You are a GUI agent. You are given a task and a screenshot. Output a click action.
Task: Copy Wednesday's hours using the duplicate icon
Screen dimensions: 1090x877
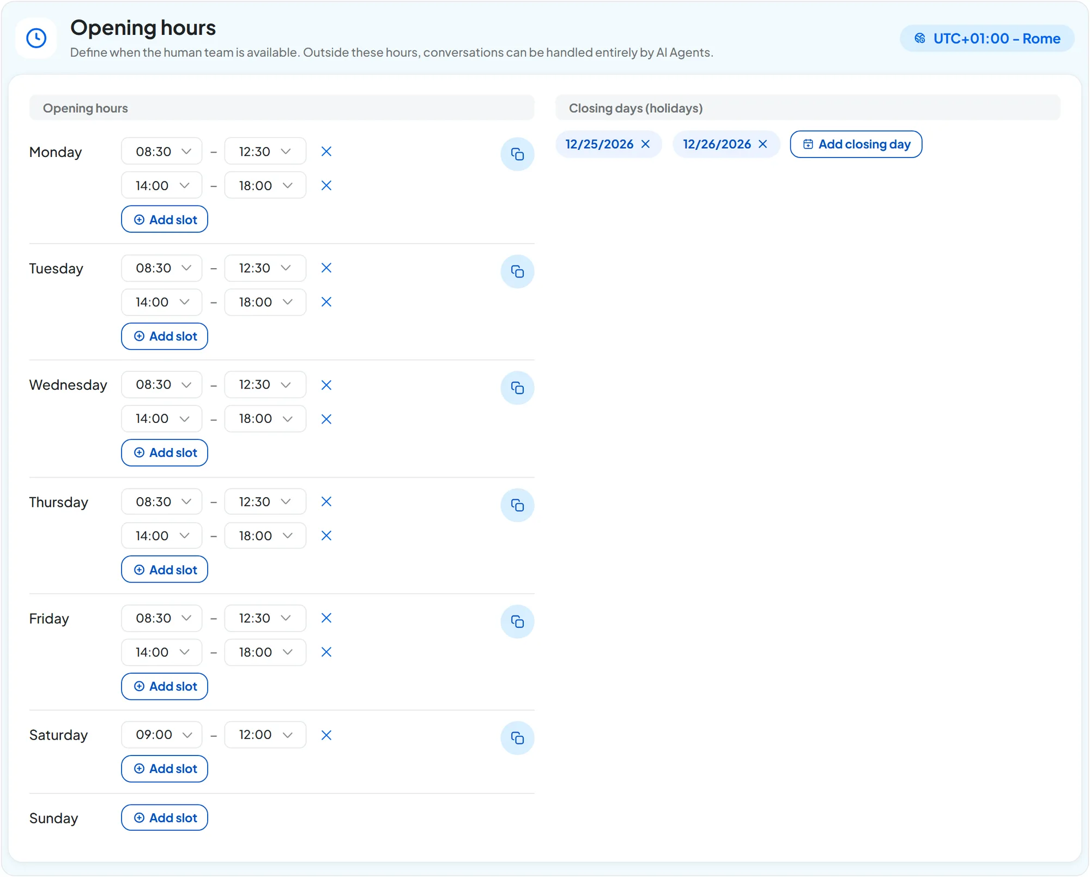[x=517, y=388]
